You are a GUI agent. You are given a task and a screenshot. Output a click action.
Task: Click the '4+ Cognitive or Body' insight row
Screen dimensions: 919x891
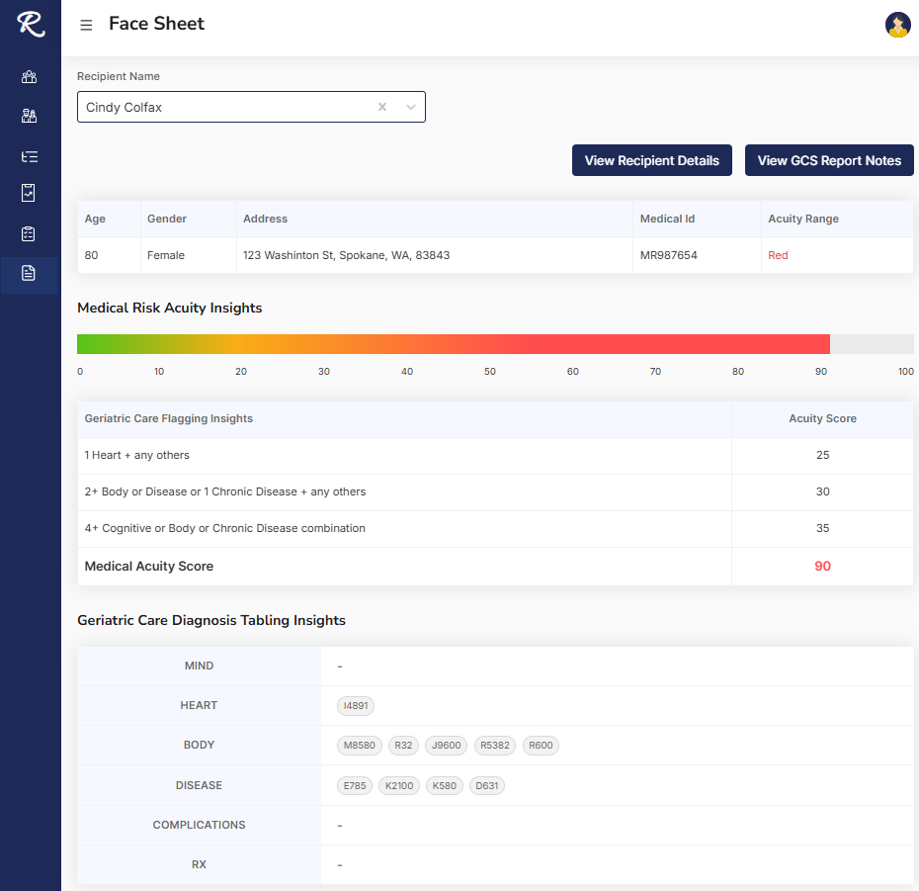[x=495, y=528]
